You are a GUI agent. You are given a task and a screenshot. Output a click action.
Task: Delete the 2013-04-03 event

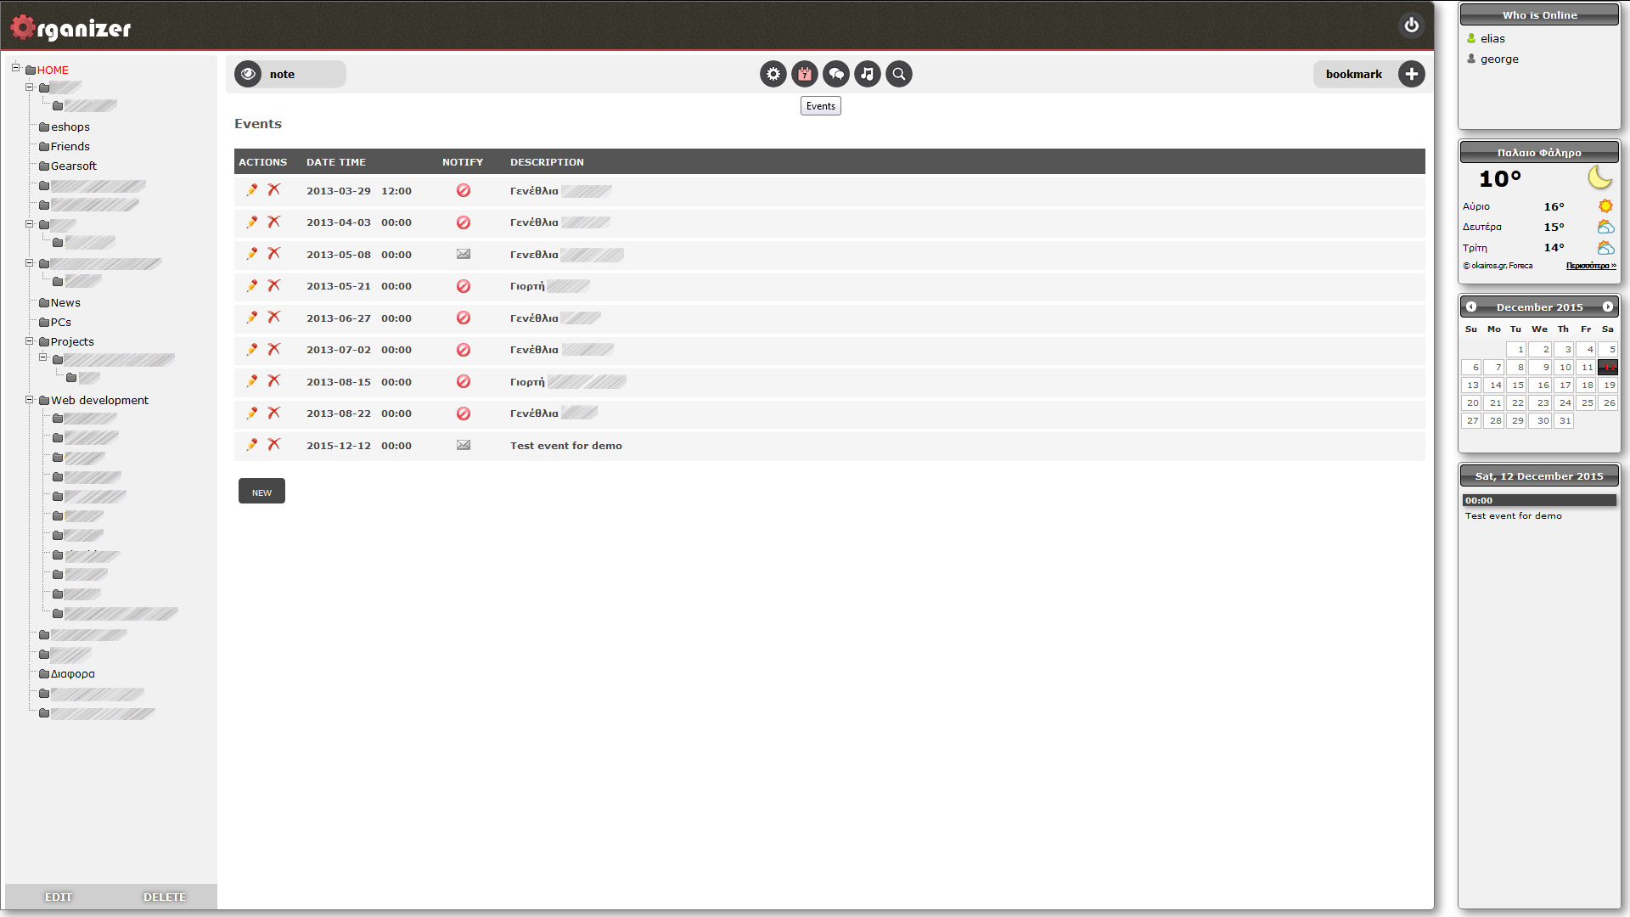(273, 222)
